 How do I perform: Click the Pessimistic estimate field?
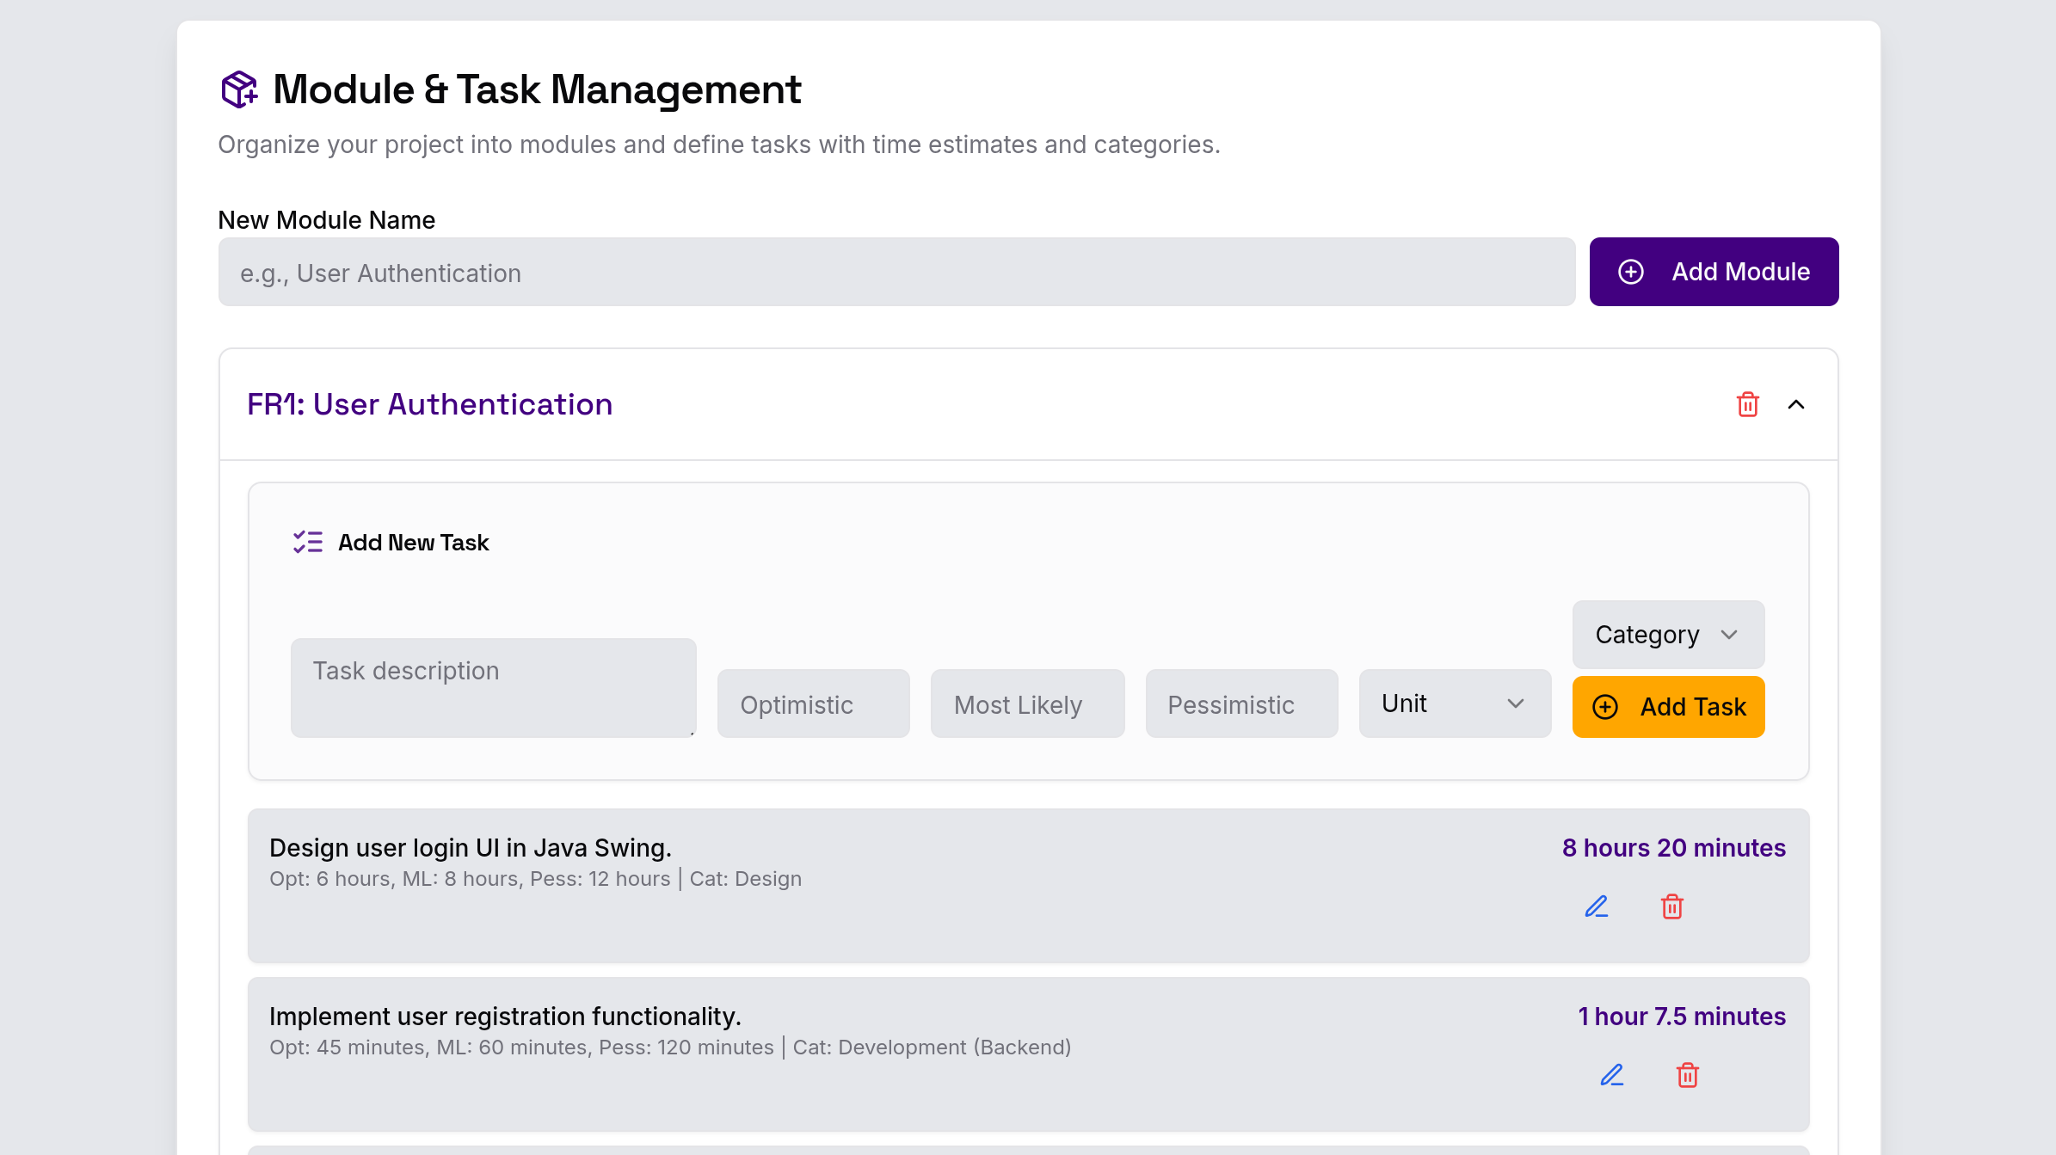click(1241, 703)
